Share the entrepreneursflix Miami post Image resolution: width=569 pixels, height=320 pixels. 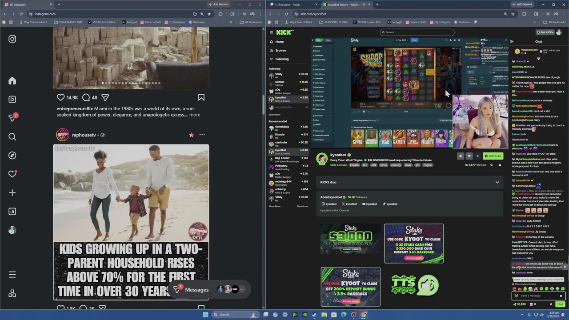pos(105,97)
